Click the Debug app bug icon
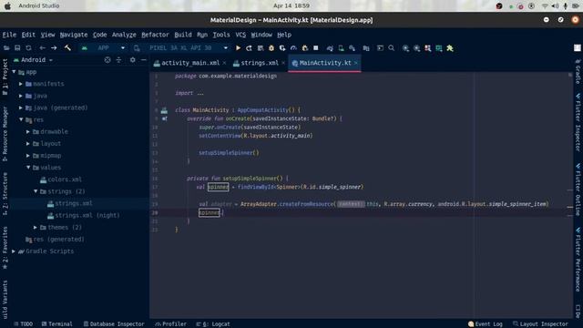Screen dimensions: 583x328 271,48
